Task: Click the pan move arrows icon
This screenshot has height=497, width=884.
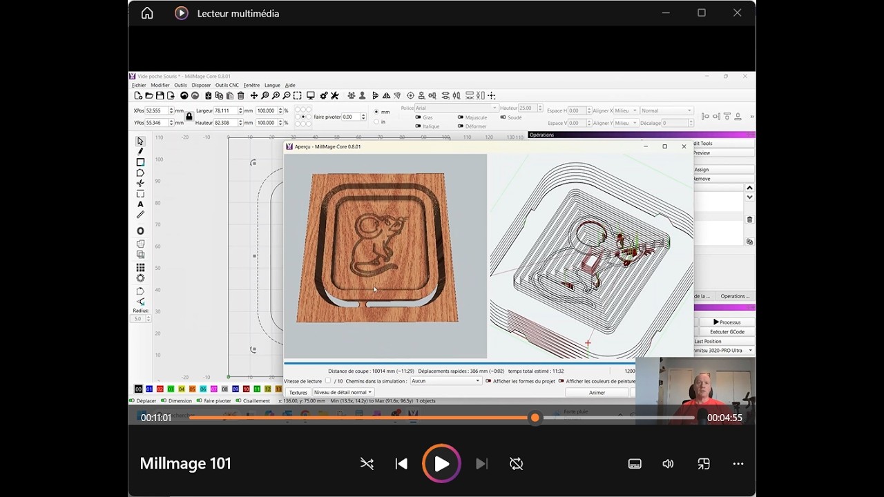Action: pyautogui.click(x=254, y=95)
